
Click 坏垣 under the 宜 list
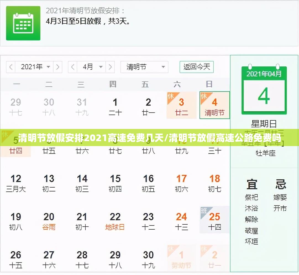click(x=251, y=242)
